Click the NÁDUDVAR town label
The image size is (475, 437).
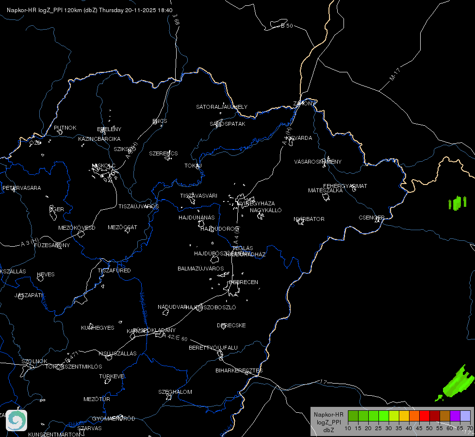172,307
